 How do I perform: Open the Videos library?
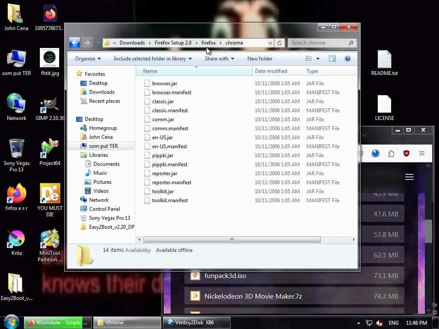click(101, 191)
